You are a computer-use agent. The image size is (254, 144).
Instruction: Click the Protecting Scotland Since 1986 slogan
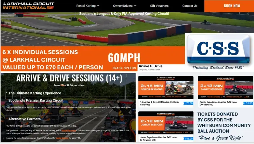click(218, 68)
